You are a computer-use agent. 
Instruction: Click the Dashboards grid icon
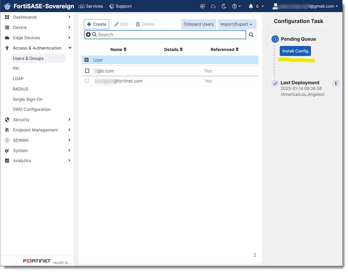coord(7,17)
